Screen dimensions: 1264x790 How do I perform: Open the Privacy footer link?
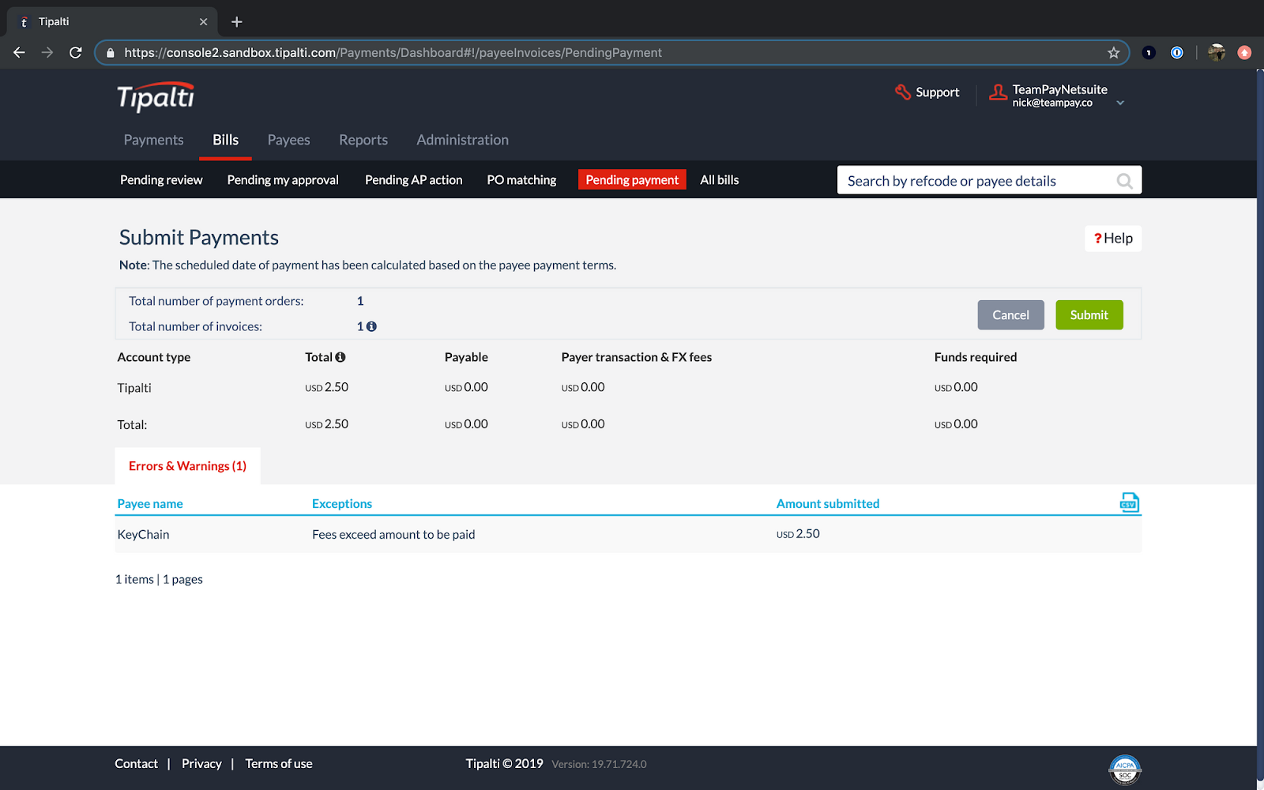click(201, 764)
